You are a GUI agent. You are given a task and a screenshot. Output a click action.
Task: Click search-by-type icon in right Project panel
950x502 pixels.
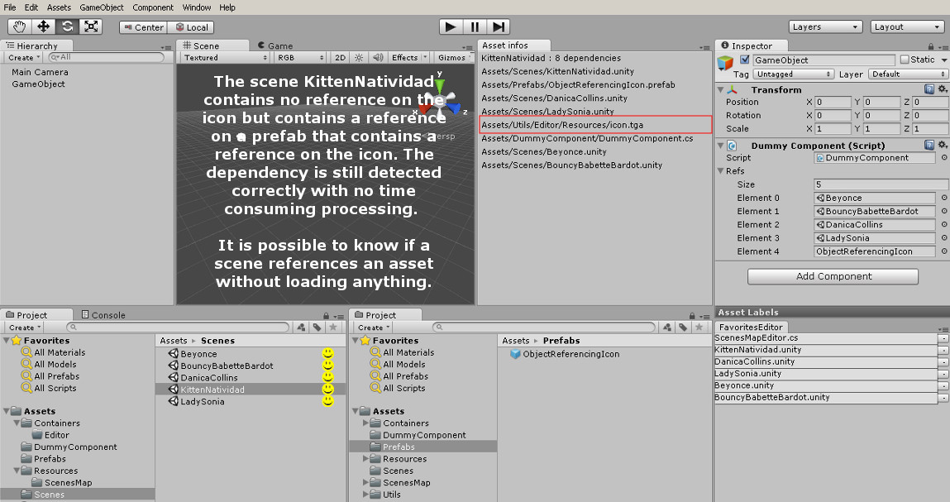pyautogui.click(x=668, y=327)
